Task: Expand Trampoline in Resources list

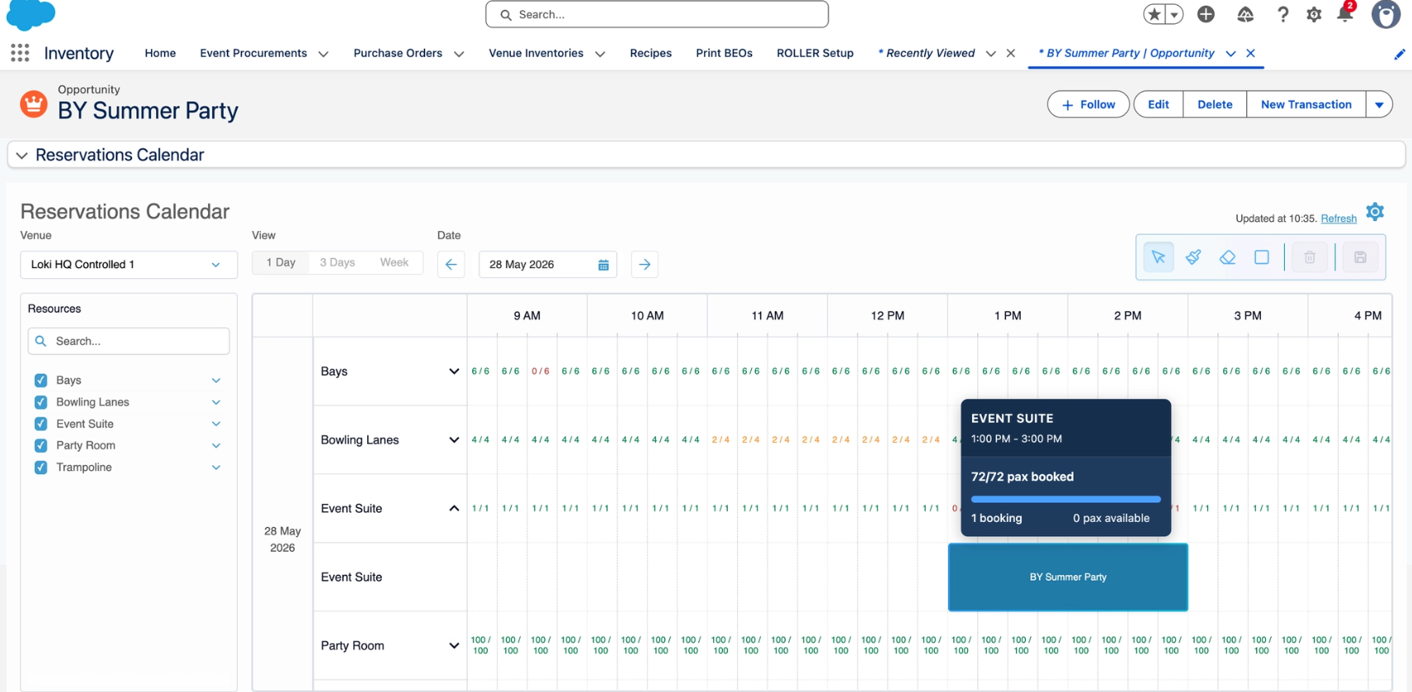Action: click(216, 467)
